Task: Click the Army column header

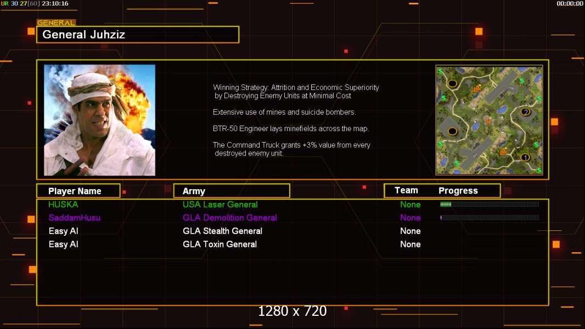Action: [232, 191]
